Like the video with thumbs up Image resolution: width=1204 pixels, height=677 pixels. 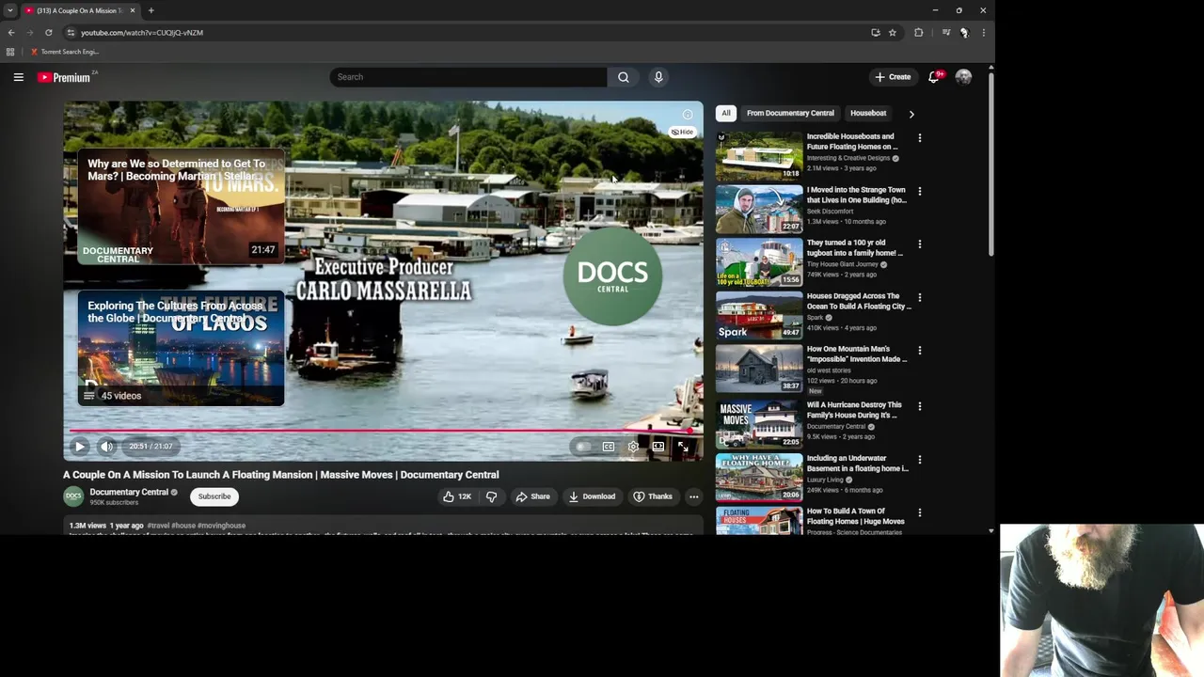click(457, 496)
